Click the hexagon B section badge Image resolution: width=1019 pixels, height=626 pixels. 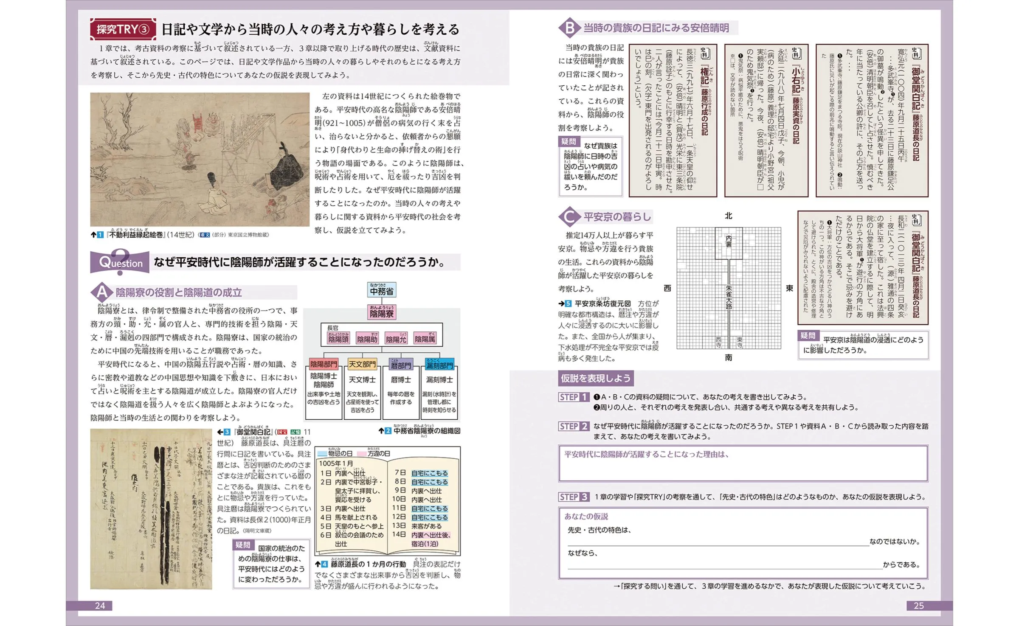point(569,28)
